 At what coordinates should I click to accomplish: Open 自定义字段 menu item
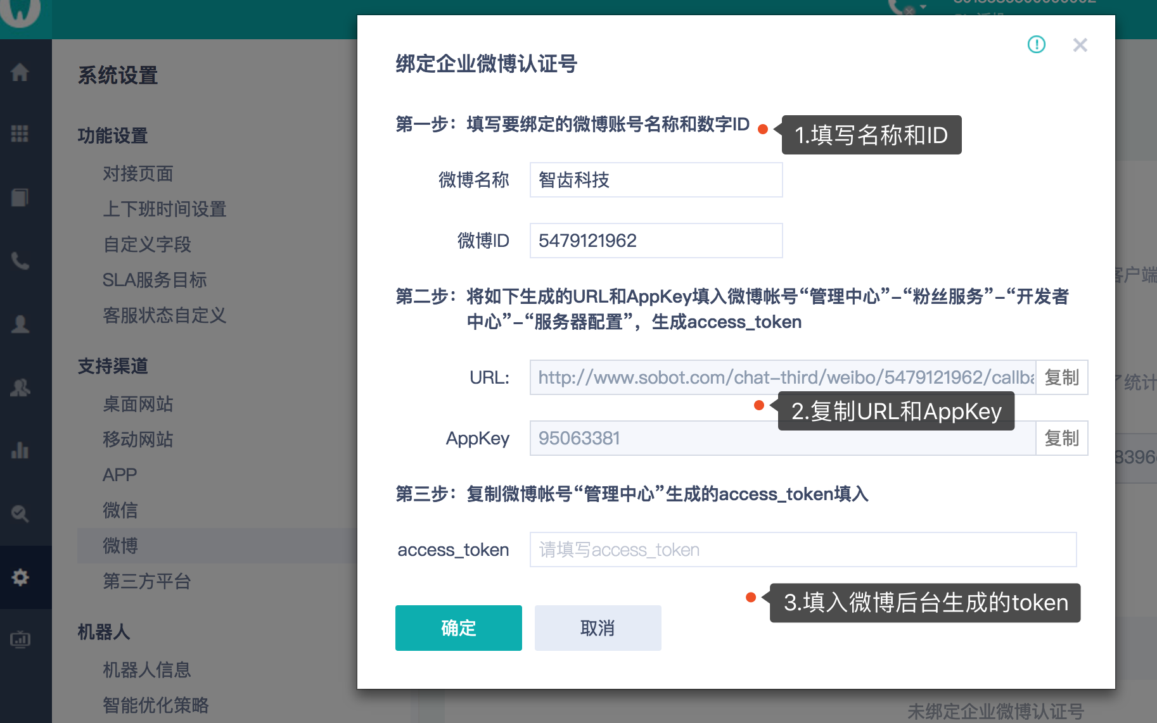click(147, 244)
